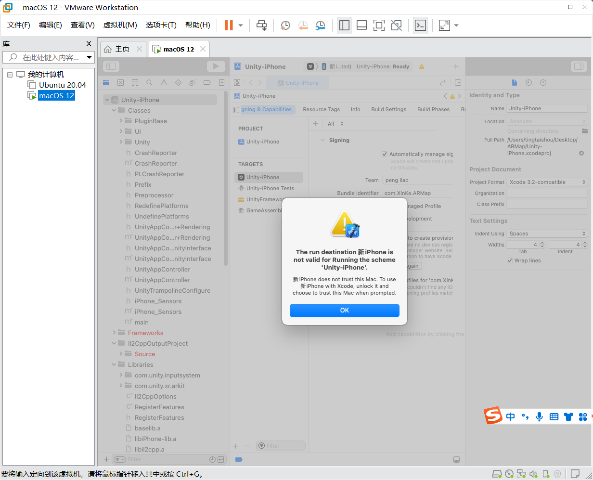Select macOS 12 in the library
Screen dimensions: 593x480
pos(56,95)
